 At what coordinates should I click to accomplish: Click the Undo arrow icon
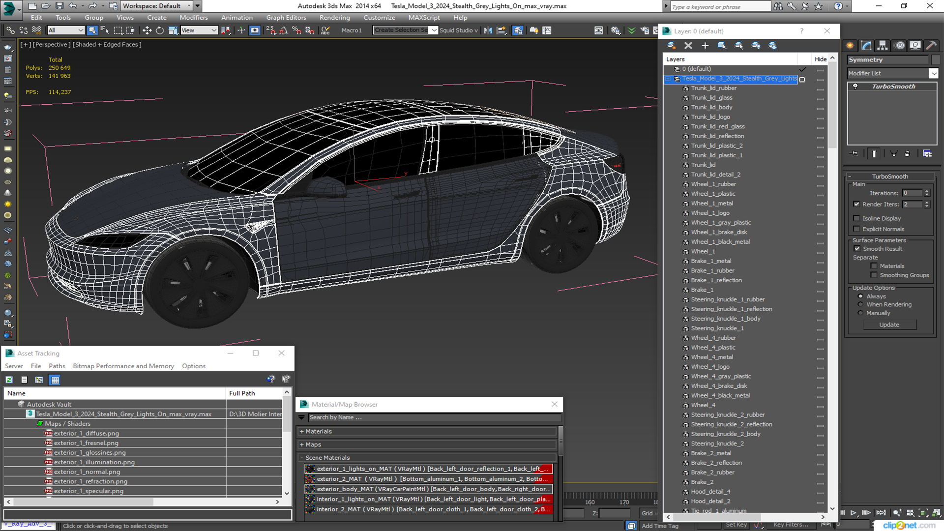pos(73,6)
